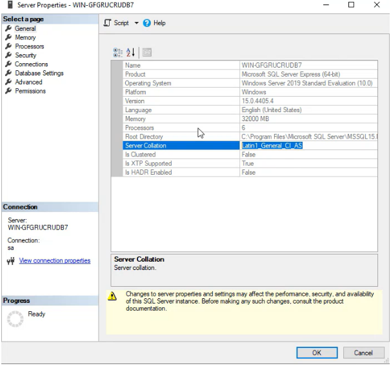Image resolution: width=391 pixels, height=366 pixels.
Task: Open the Script dropdown arrow
Action: point(137,23)
